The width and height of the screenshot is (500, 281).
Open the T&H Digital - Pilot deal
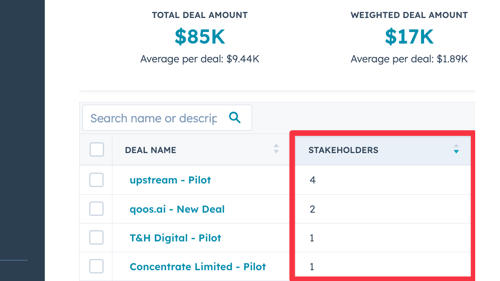pos(175,238)
